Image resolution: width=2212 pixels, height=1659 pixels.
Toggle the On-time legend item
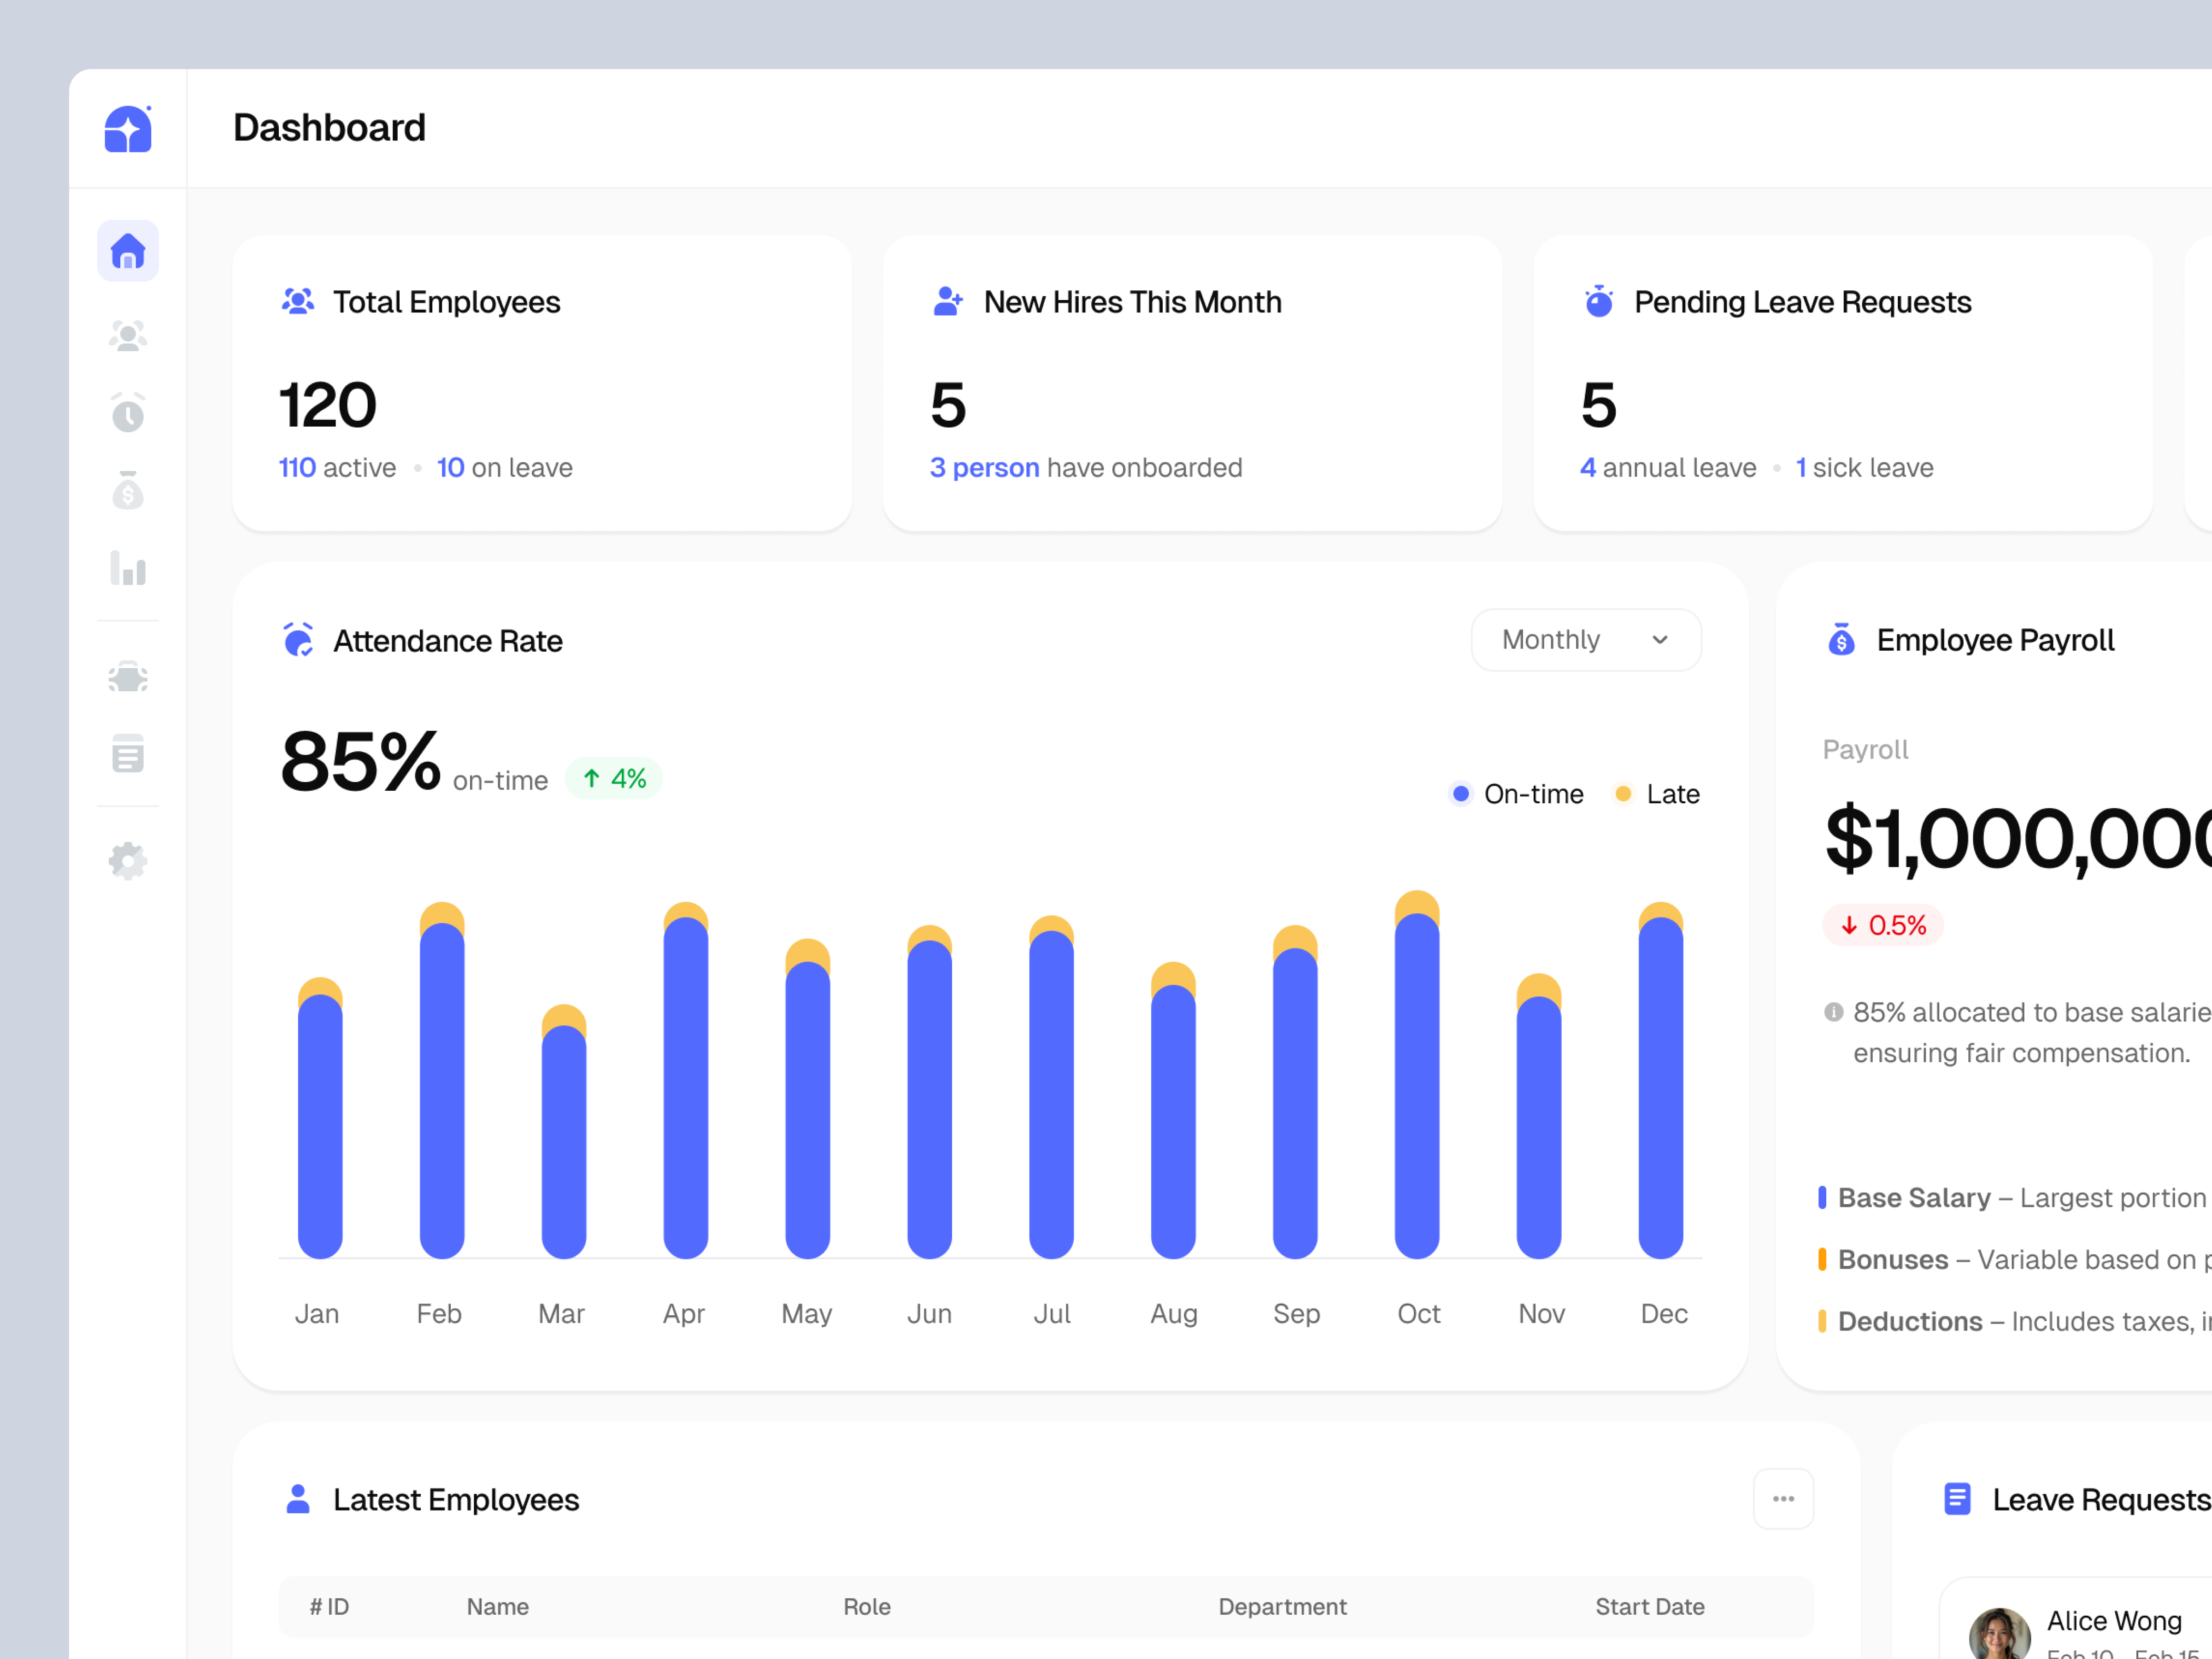[x=1516, y=793]
